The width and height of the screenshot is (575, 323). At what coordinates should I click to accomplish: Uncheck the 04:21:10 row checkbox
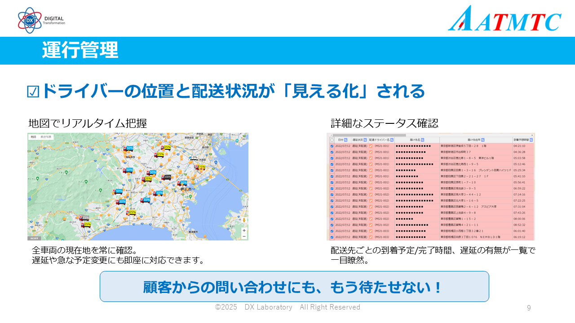pos(332,146)
